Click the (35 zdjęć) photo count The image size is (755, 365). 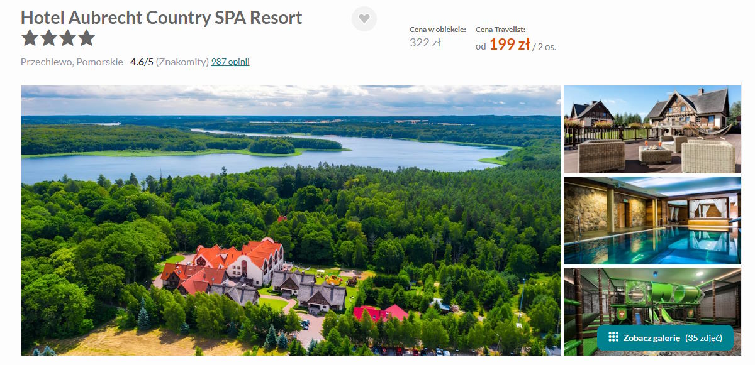pyautogui.click(x=703, y=338)
